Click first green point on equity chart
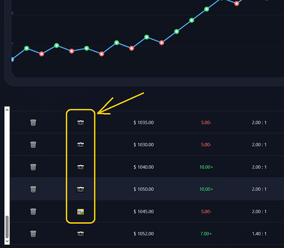Image resolution: width=284 pixels, height=248 pixels. coord(27,48)
